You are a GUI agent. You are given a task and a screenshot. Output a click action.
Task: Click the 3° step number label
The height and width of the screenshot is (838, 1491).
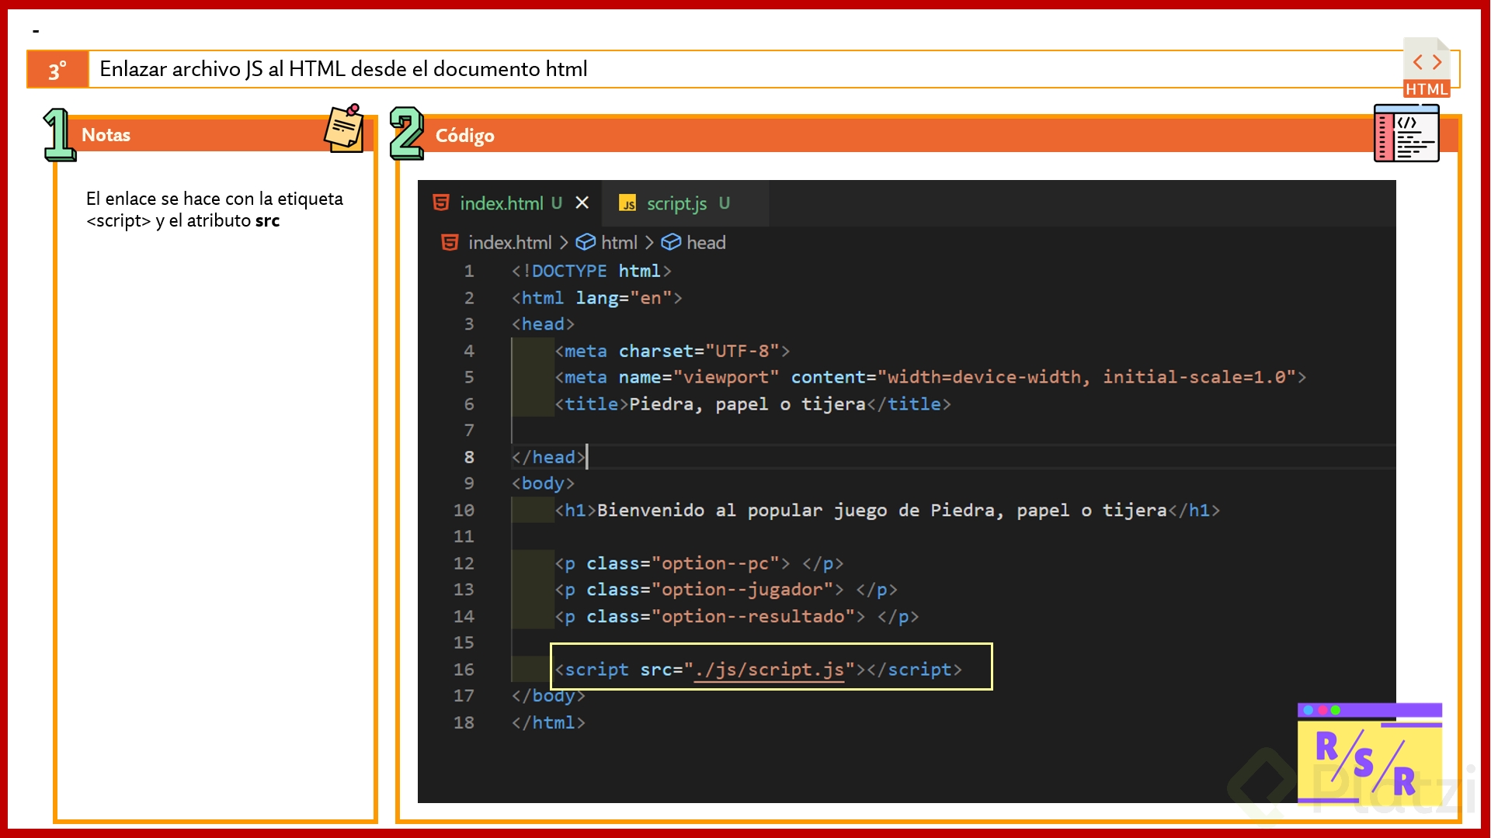pos(57,70)
